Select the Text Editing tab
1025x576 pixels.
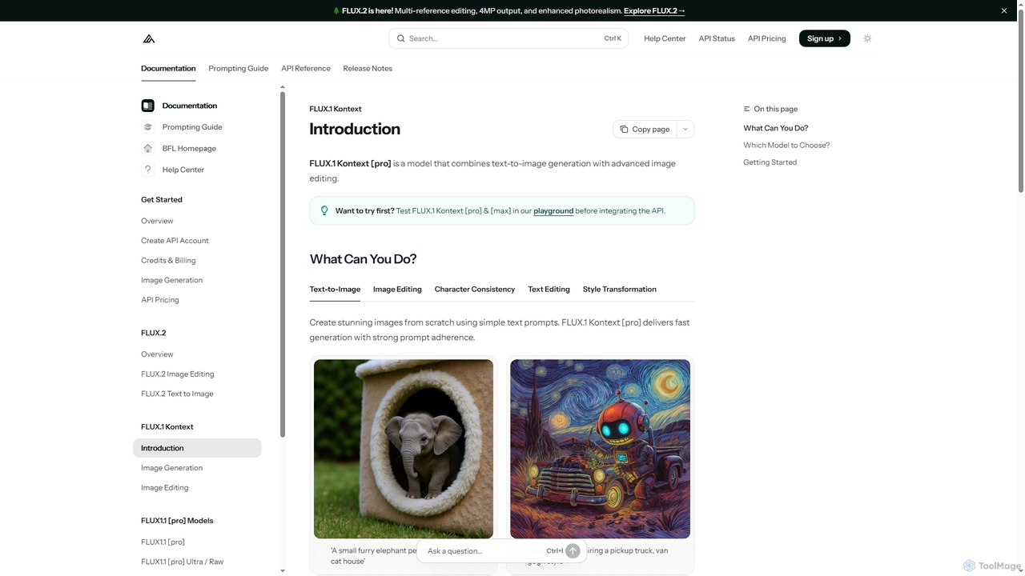tap(549, 290)
